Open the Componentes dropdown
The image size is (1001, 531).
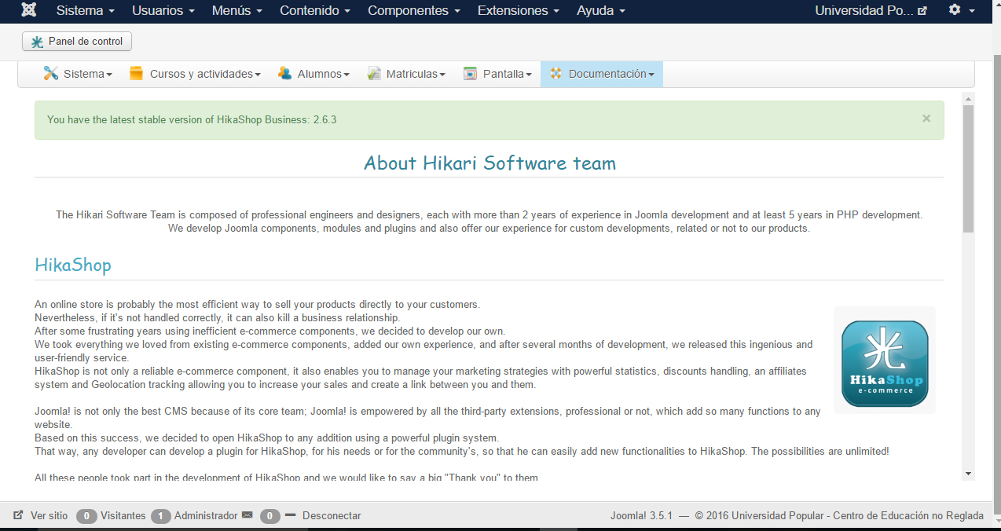pos(413,11)
